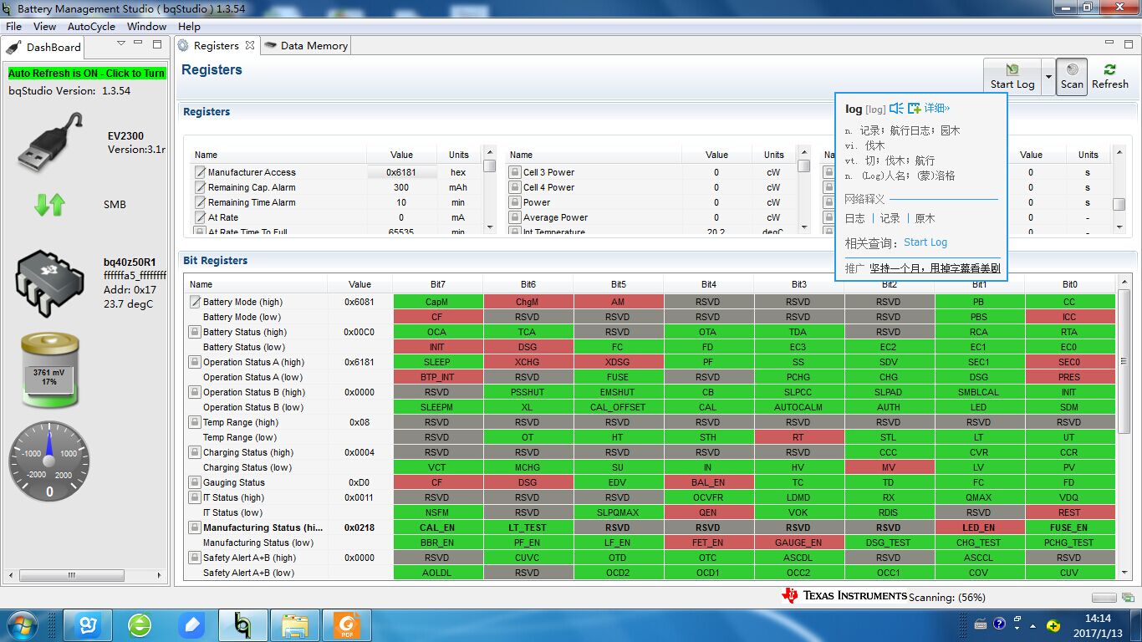This screenshot has width=1142, height=642.
Task: Click the current dial gauge in the DashBoard
Action: [x=48, y=461]
